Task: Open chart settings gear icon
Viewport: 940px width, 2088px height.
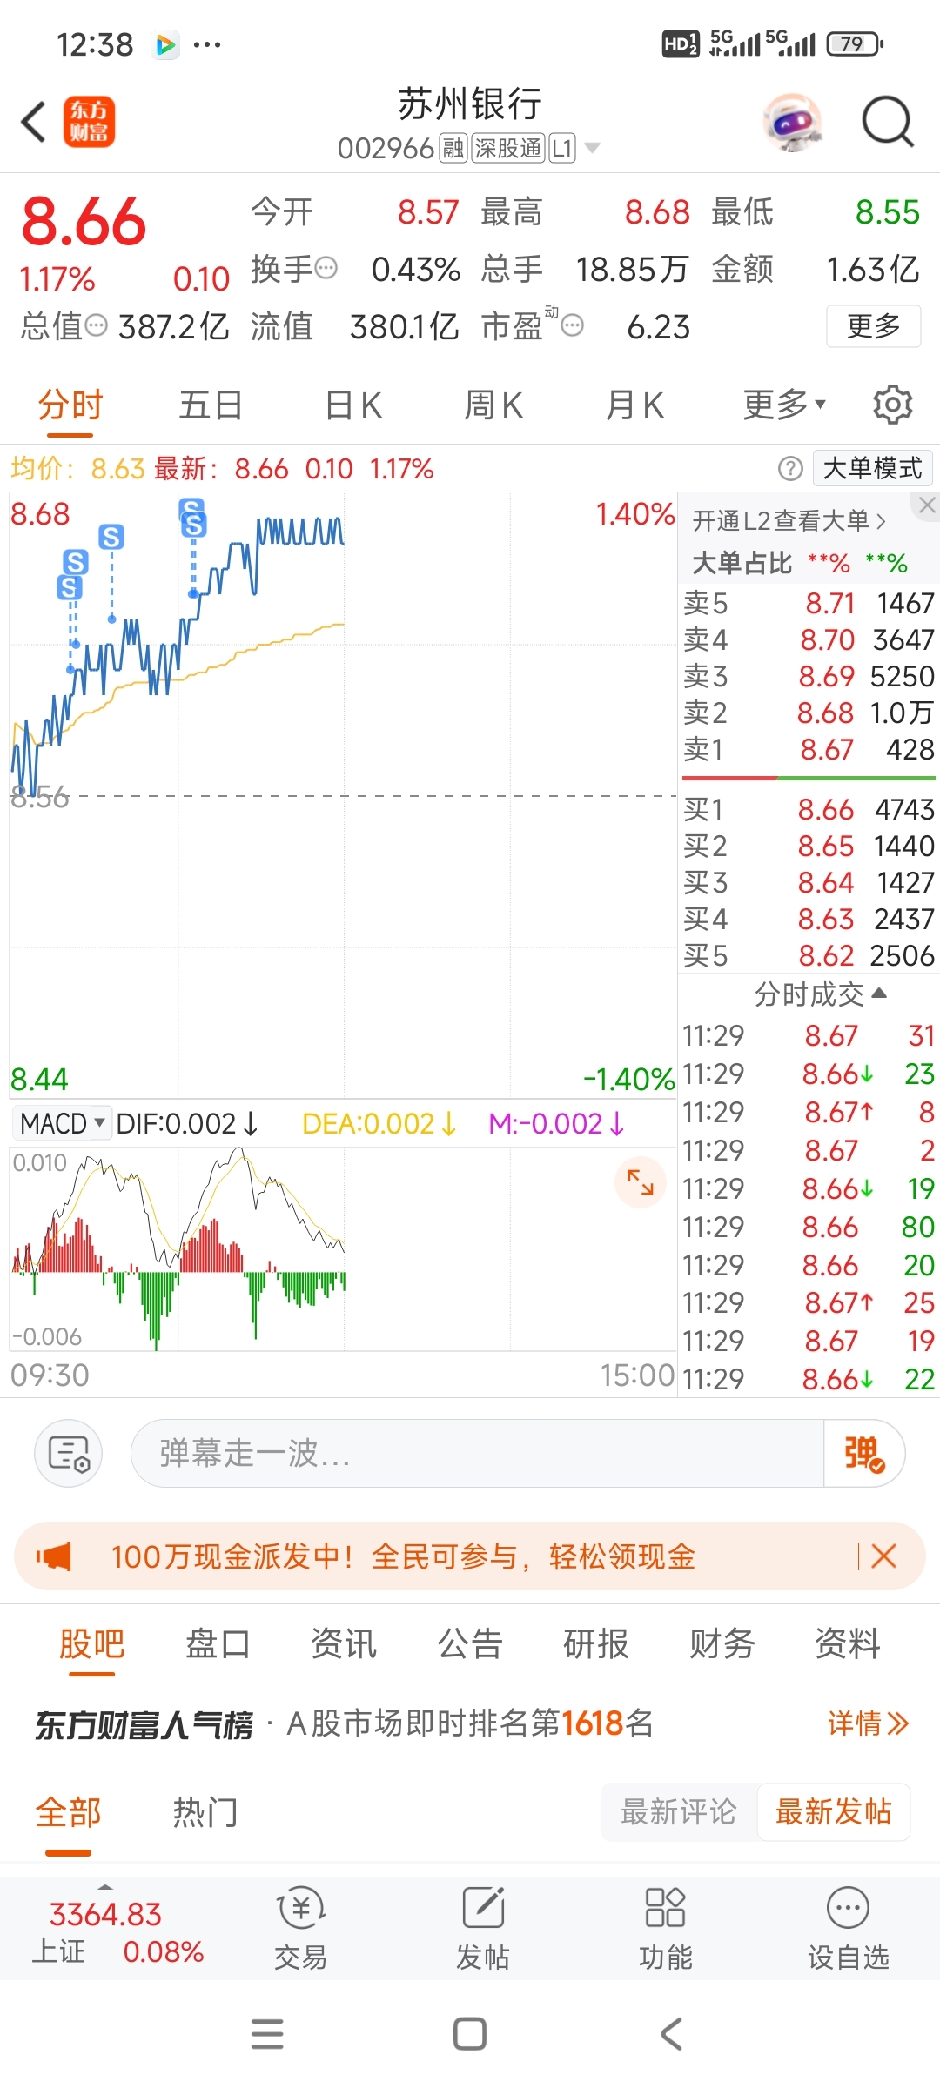Action: pyautogui.click(x=892, y=405)
